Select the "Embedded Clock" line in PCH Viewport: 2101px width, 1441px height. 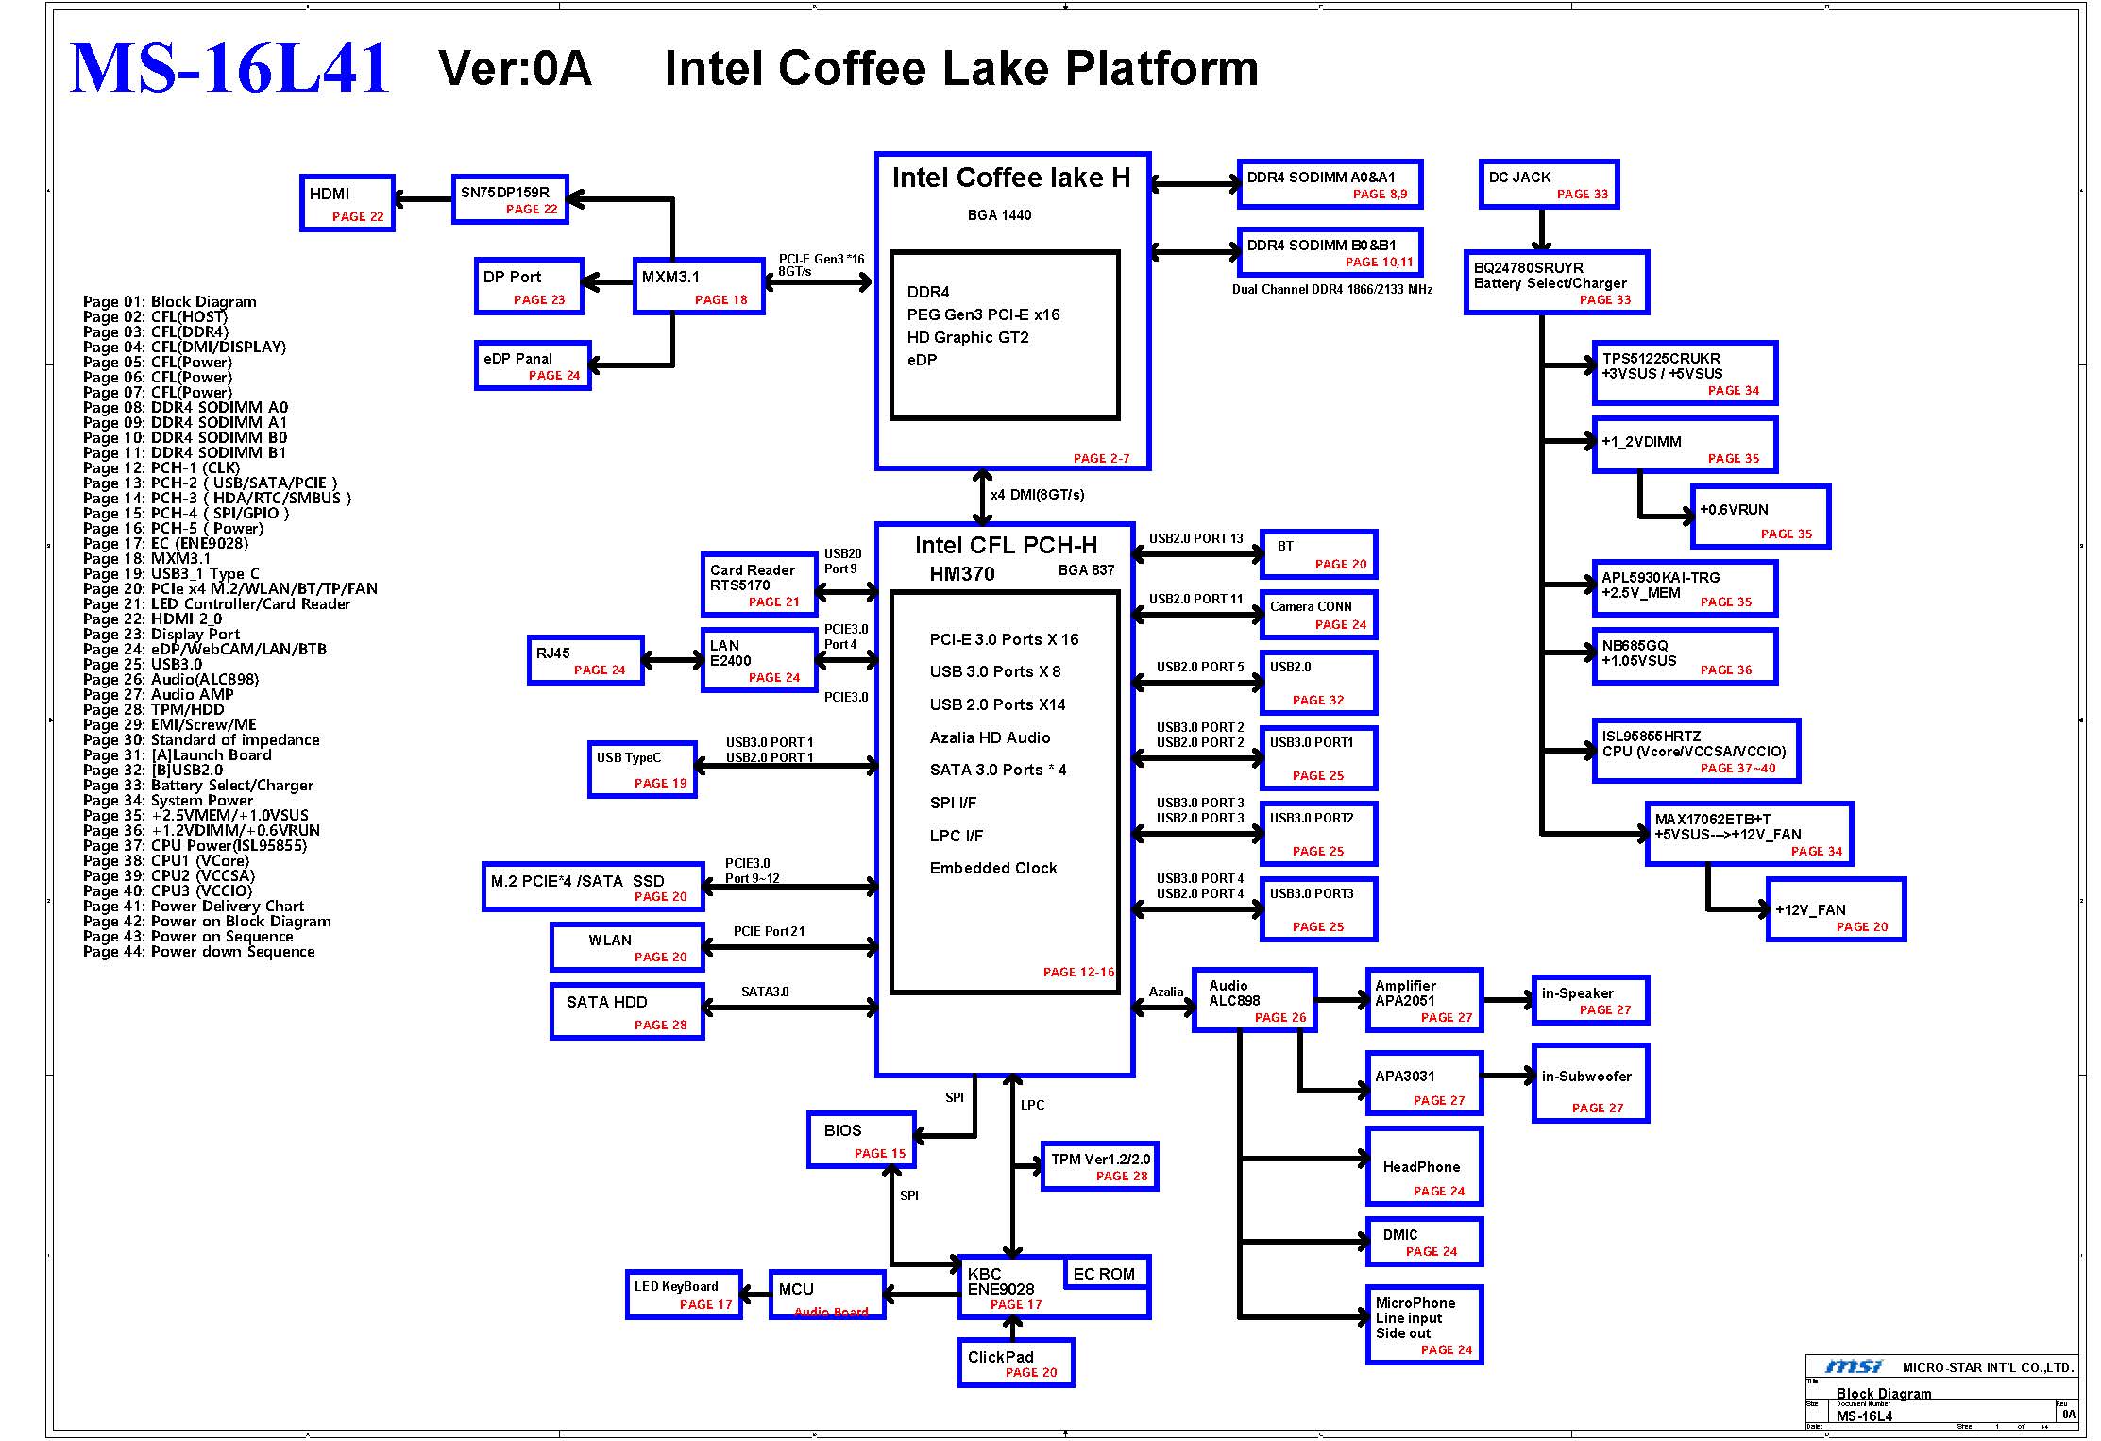point(993,868)
